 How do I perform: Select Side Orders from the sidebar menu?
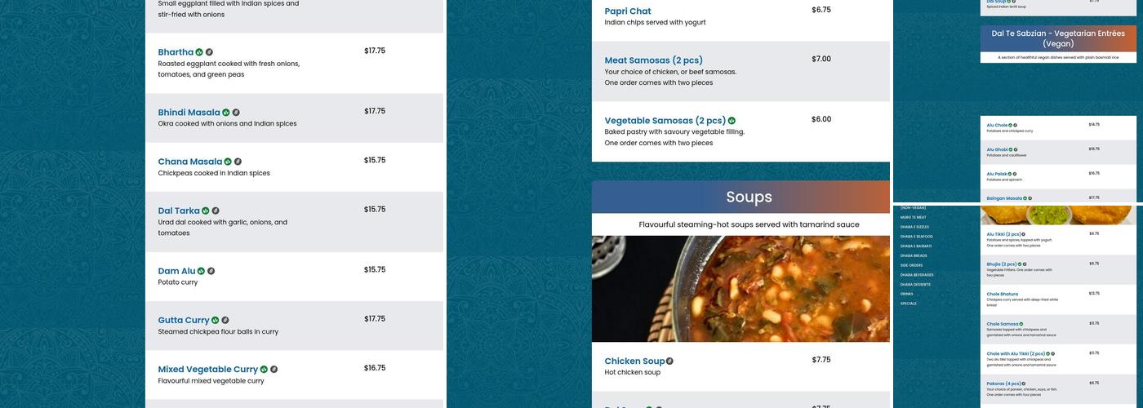tap(911, 265)
